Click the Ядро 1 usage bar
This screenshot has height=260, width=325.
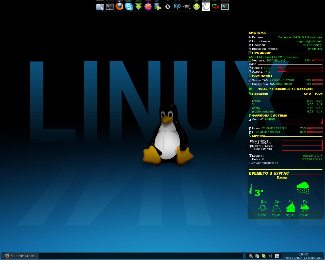coord(300,68)
